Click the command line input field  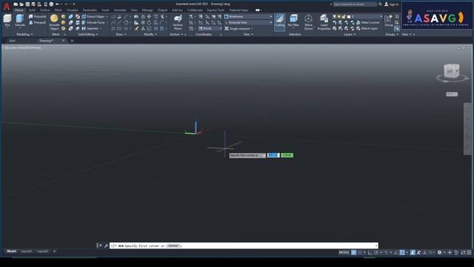244,245
